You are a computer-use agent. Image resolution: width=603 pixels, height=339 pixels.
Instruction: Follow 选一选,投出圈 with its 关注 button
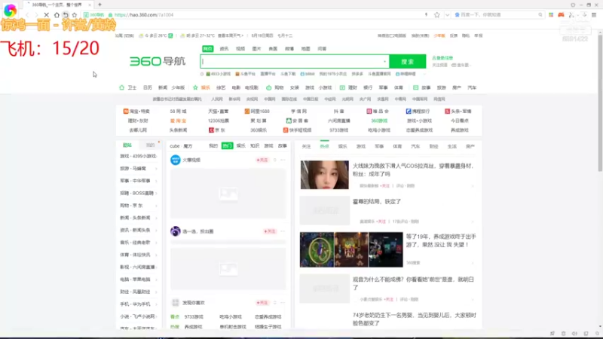[270, 231]
